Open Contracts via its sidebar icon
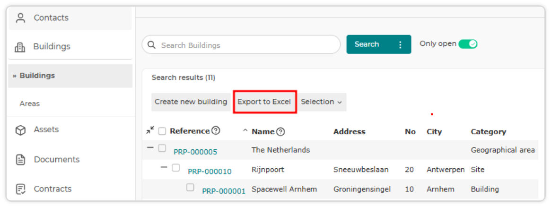Screen dimensions: 551x207 [21, 190]
